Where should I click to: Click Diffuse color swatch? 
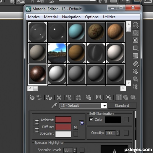[x=63, y=127]
